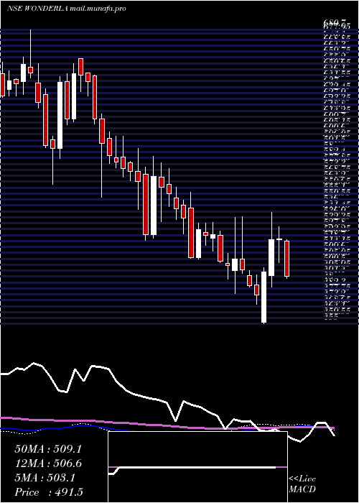The width and height of the screenshot is (359, 503).
Task: Click the 12MA : 506.6 value
Action: click(x=48, y=463)
